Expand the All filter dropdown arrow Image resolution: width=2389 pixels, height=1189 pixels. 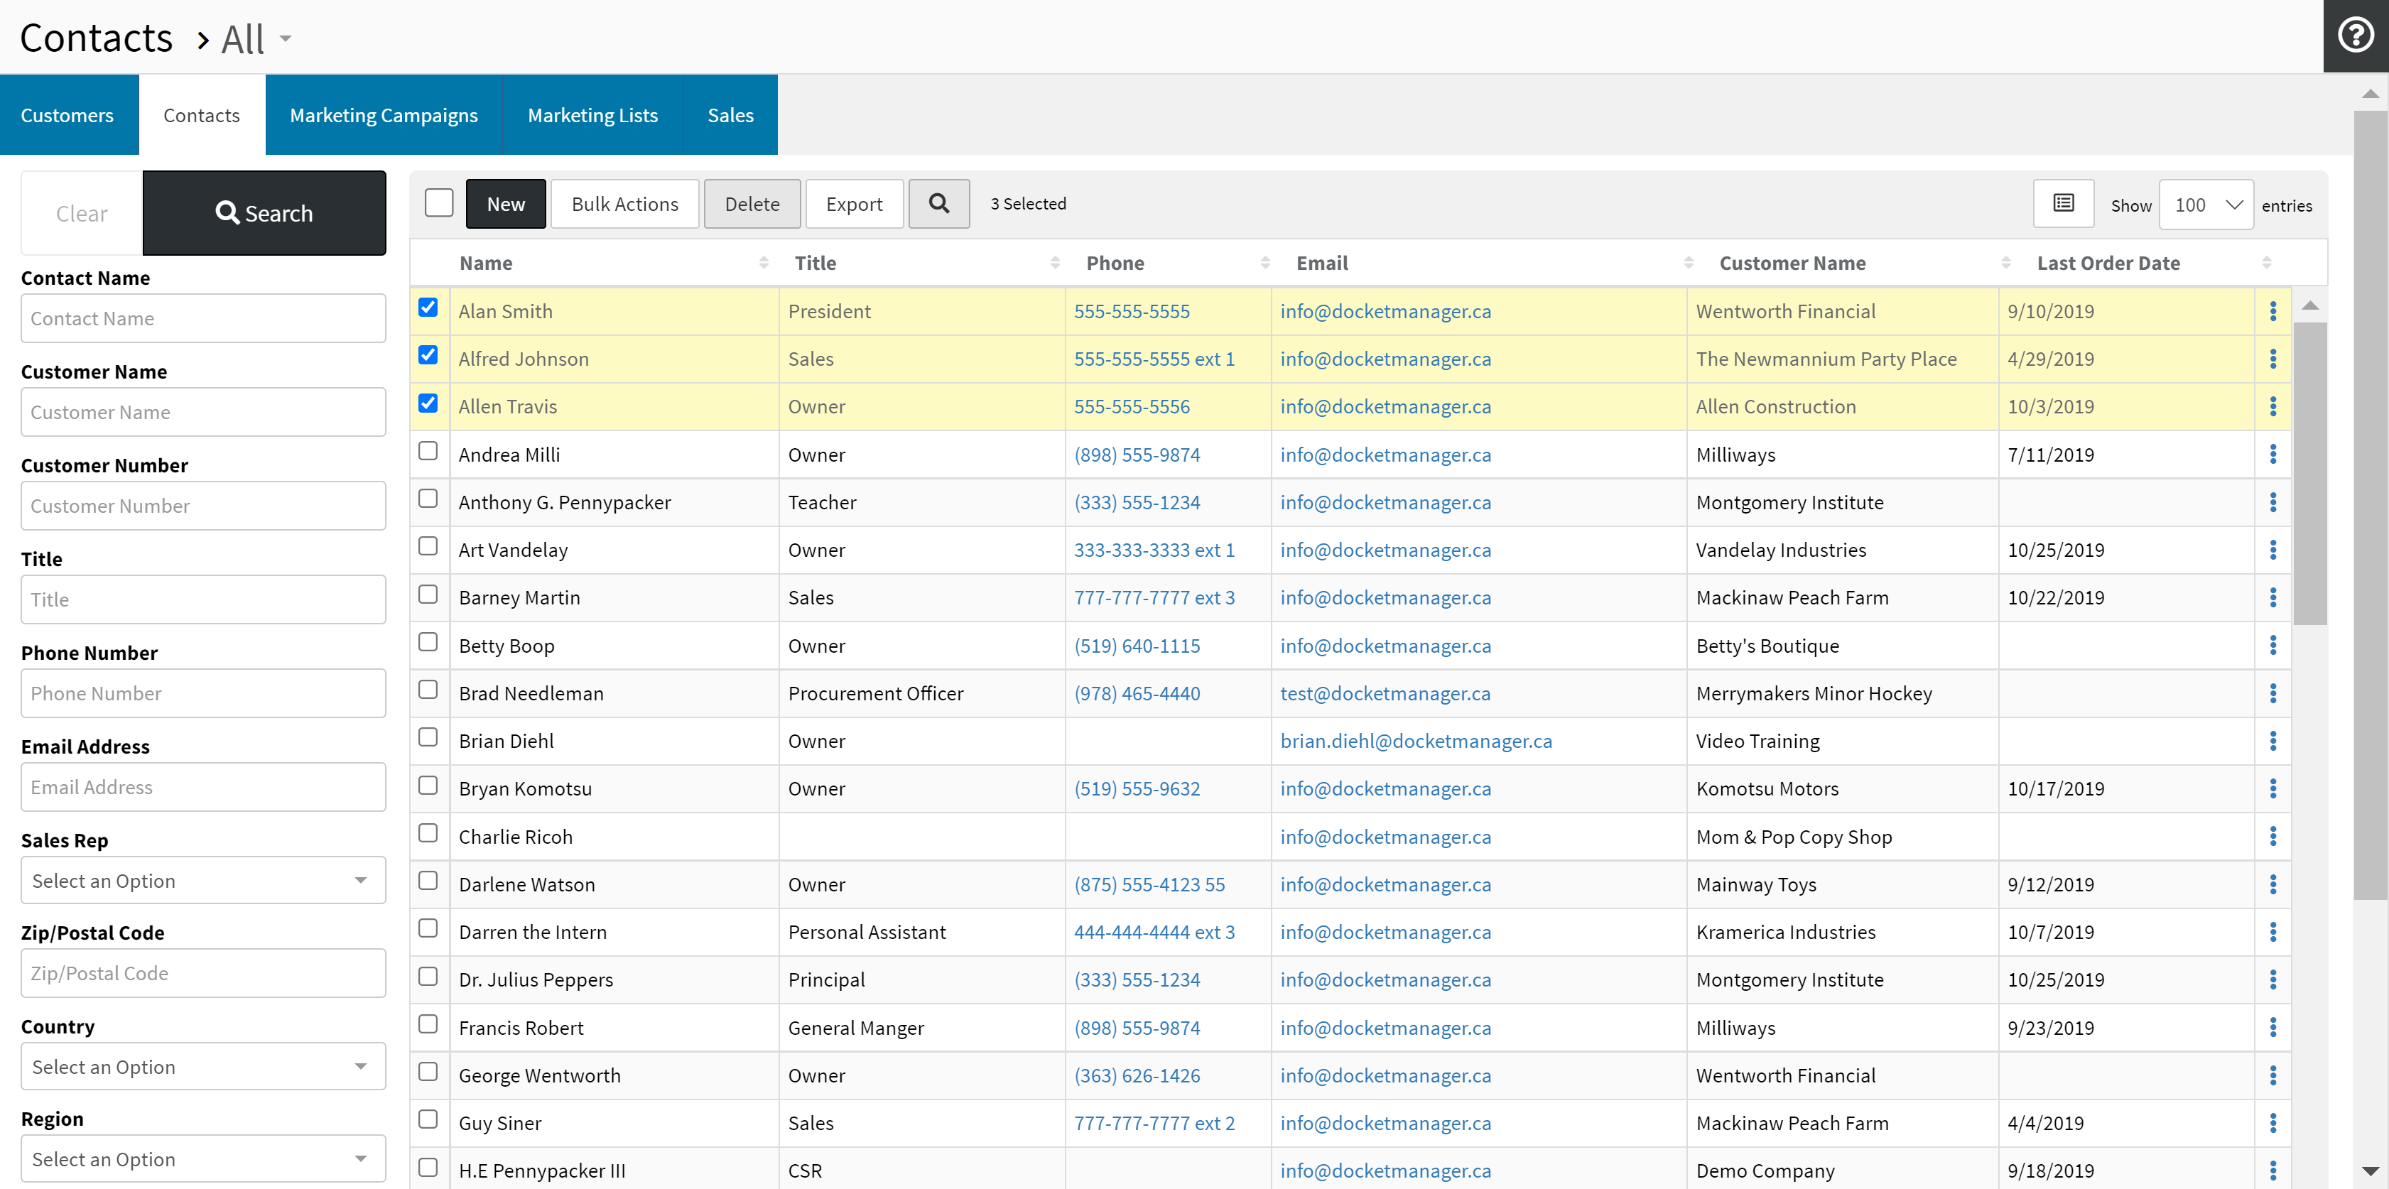[x=286, y=39]
